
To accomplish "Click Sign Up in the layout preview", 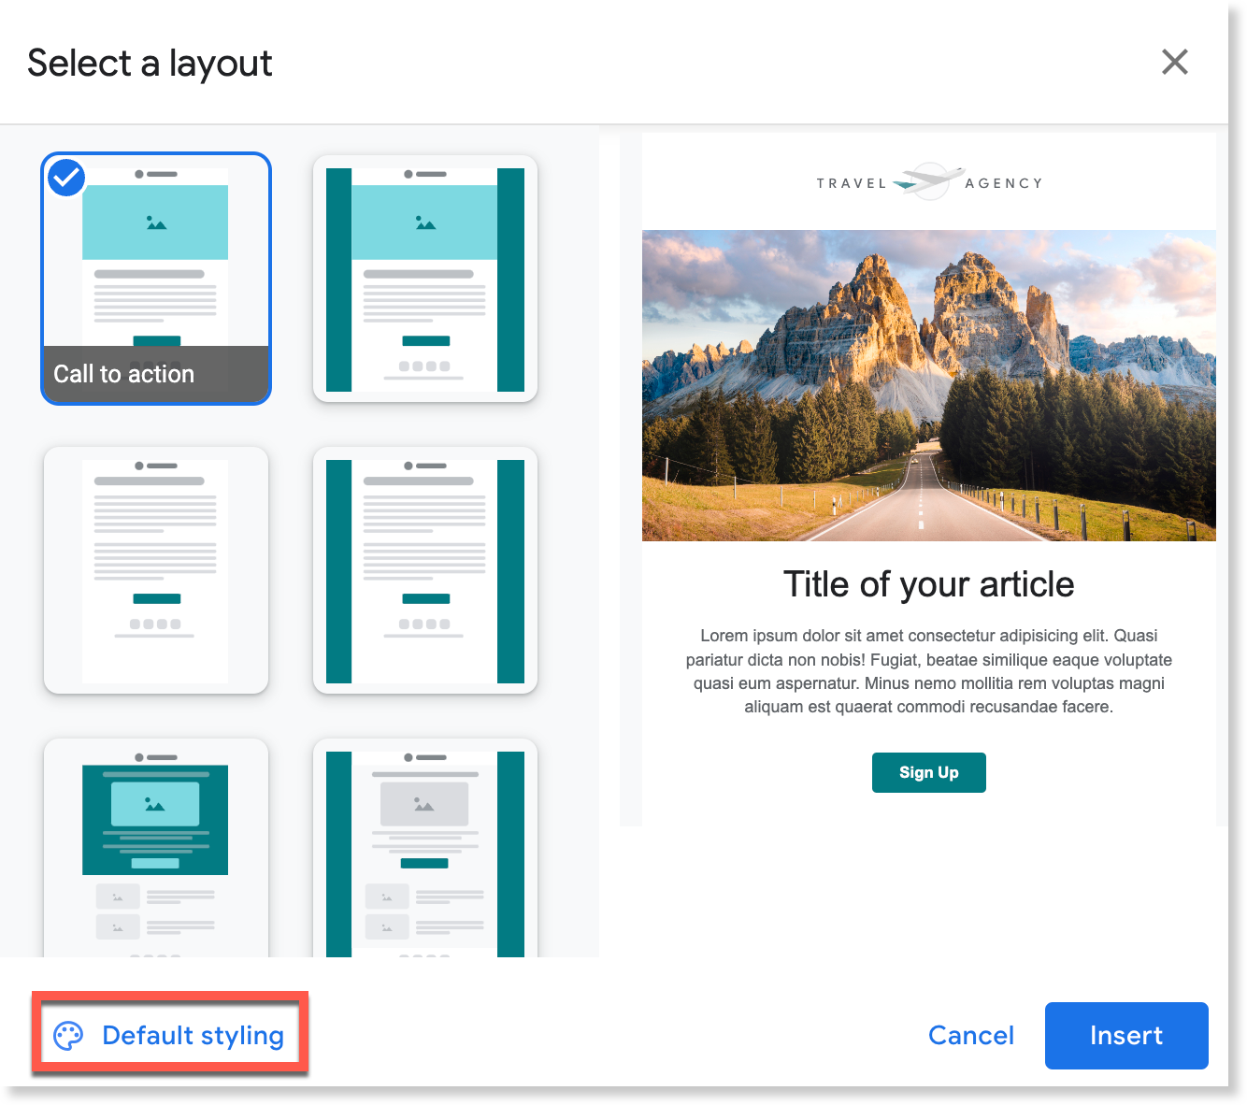I will point(928,772).
